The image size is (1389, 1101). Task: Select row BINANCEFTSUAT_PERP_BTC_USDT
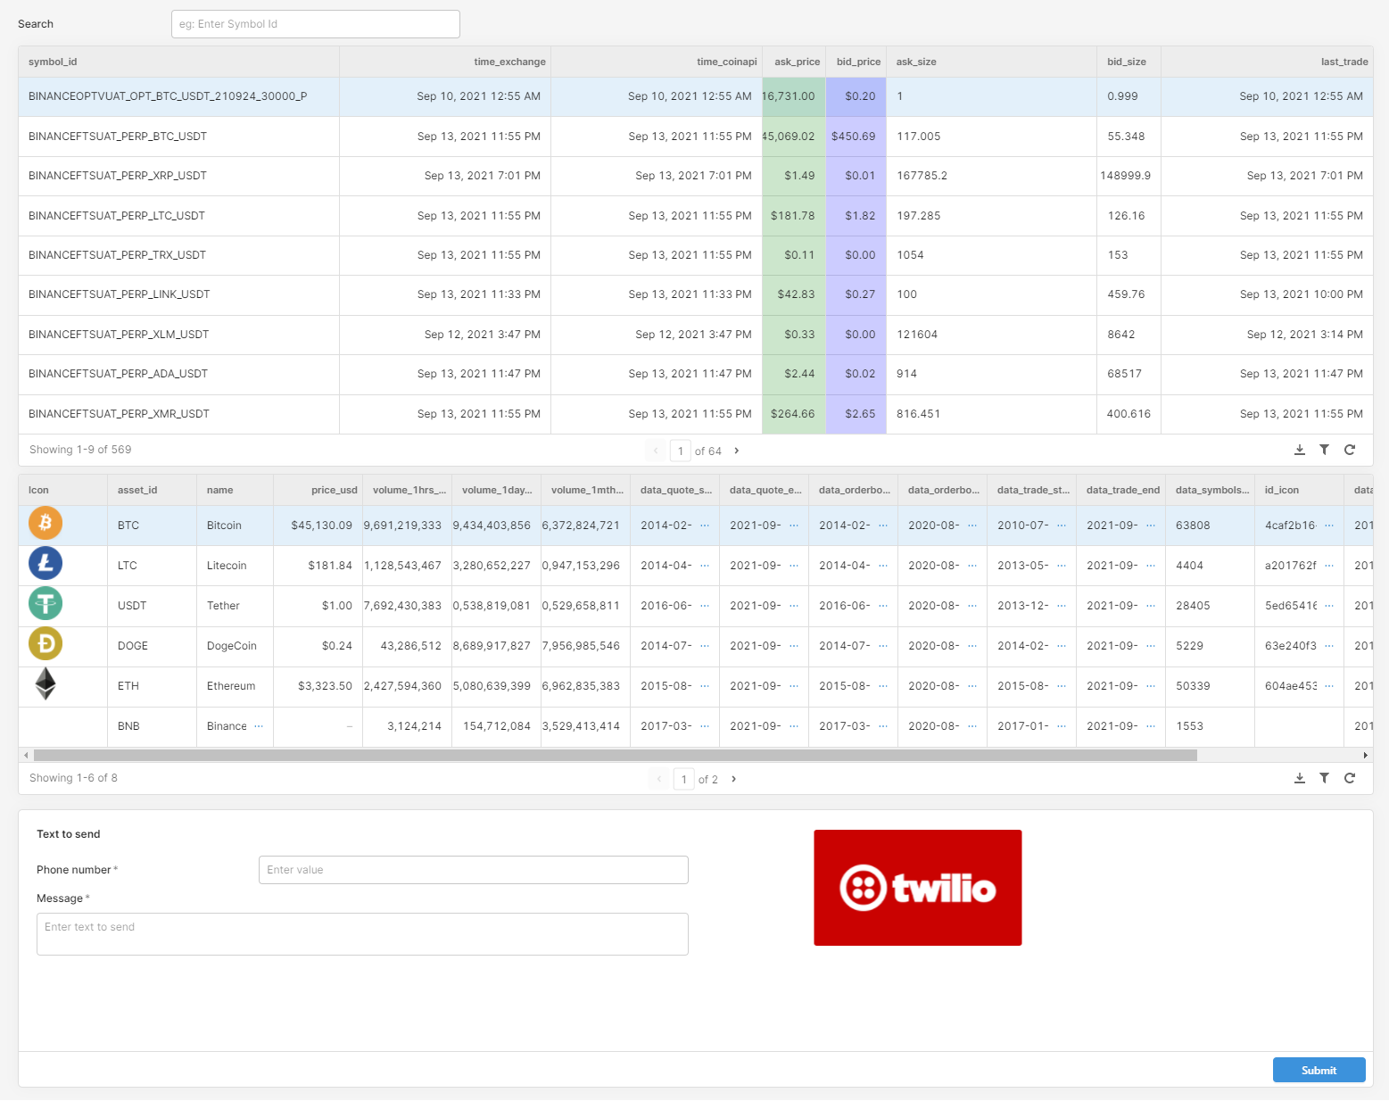pyautogui.click(x=696, y=137)
